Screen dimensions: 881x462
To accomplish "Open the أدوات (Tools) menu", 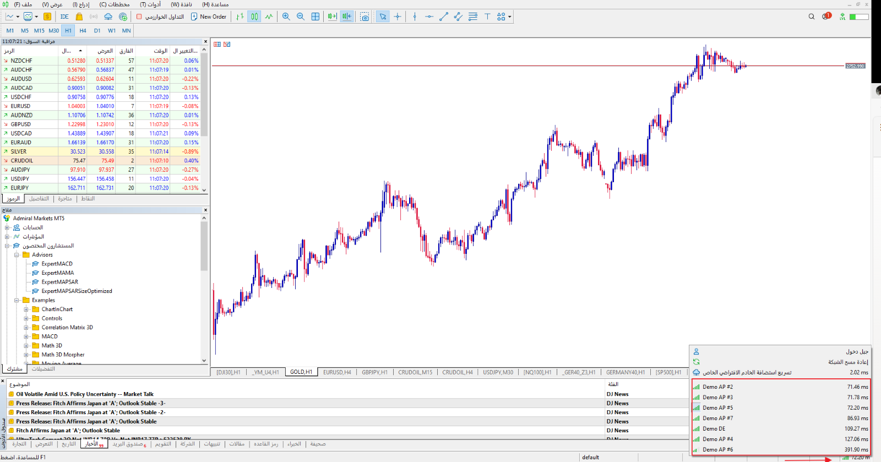I will 150,4.
